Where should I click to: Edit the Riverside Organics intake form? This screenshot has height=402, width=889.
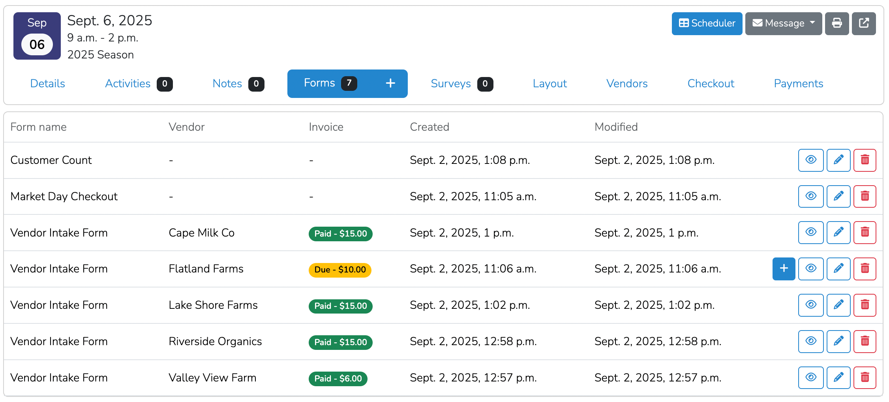pos(838,341)
